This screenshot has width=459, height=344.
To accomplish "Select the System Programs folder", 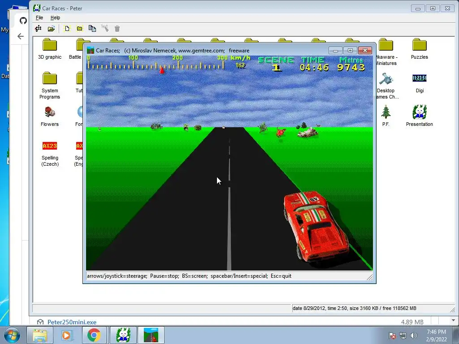I will [50, 86].
